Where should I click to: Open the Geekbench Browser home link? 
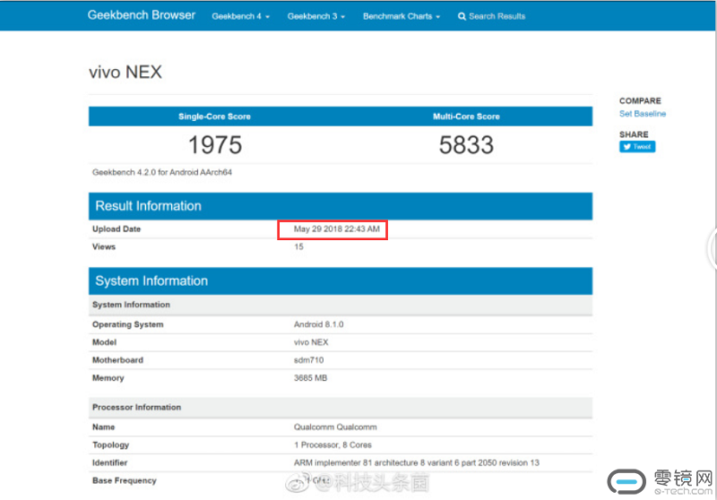pyautogui.click(x=142, y=15)
